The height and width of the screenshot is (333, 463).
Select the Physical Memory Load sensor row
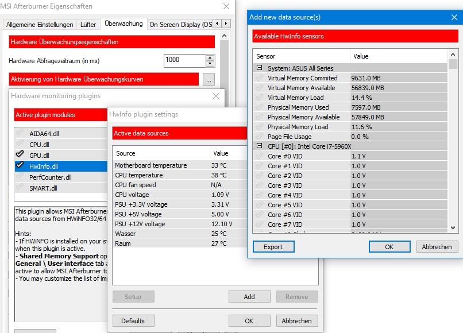pyautogui.click(x=350, y=127)
